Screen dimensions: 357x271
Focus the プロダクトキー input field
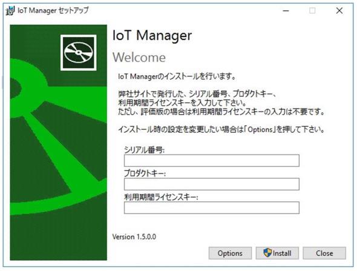point(212,184)
